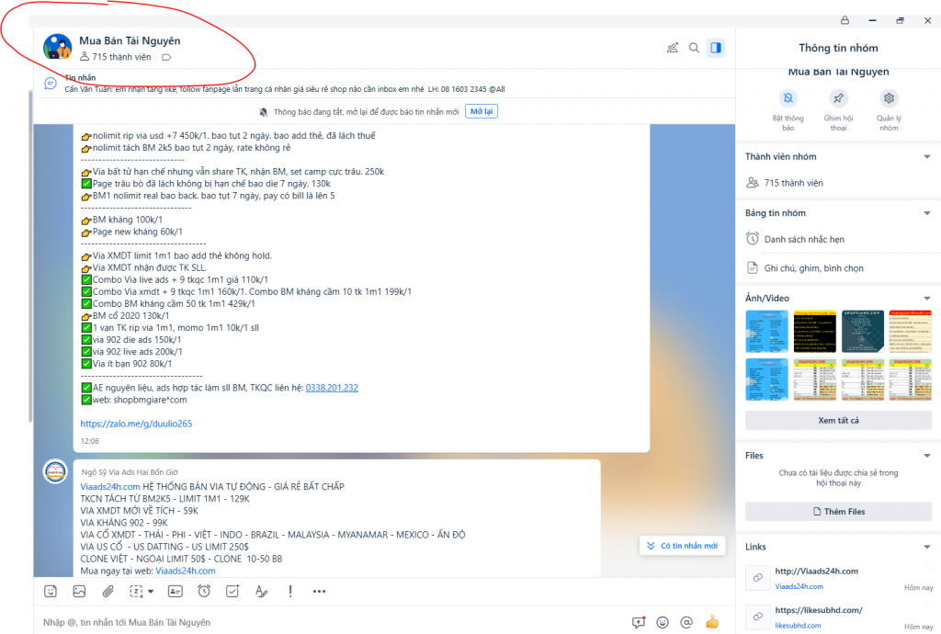Click the send image icon

[x=79, y=591]
